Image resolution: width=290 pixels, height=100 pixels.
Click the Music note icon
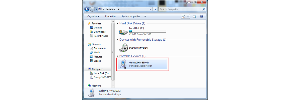[91, 53]
